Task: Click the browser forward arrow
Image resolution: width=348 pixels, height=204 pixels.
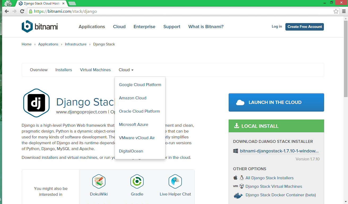Action: (15, 11)
